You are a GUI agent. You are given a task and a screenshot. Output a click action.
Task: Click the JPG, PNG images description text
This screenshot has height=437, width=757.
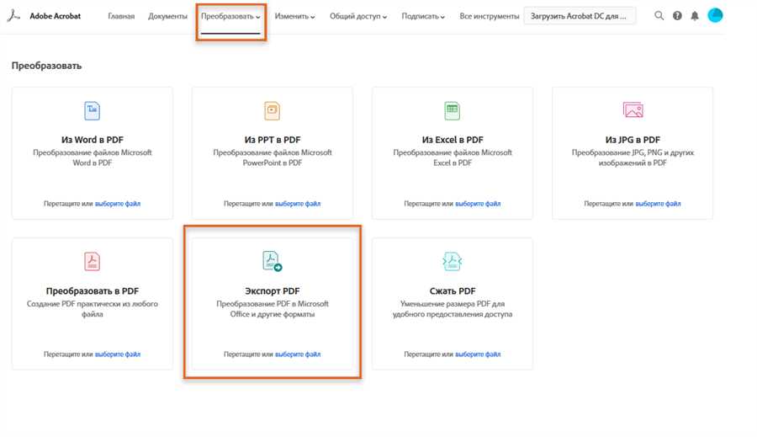[633, 157]
